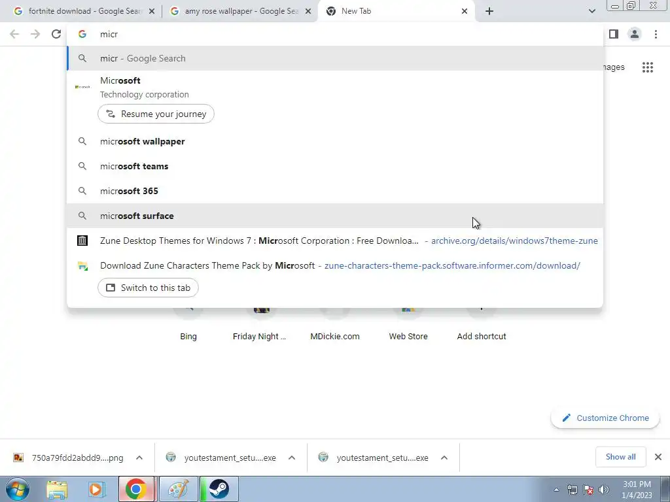The width and height of the screenshot is (670, 502).
Task: Go forward with the forward arrow
Action: [x=35, y=34]
